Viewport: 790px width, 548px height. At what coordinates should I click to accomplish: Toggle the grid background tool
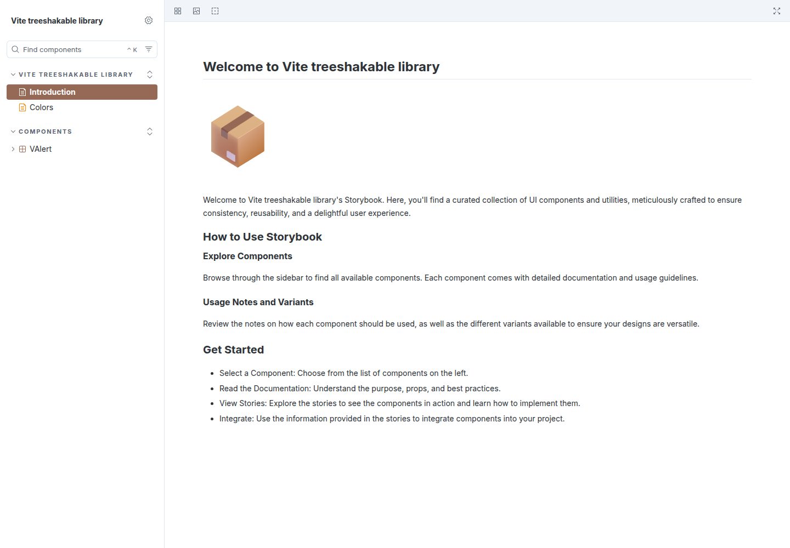click(x=178, y=11)
